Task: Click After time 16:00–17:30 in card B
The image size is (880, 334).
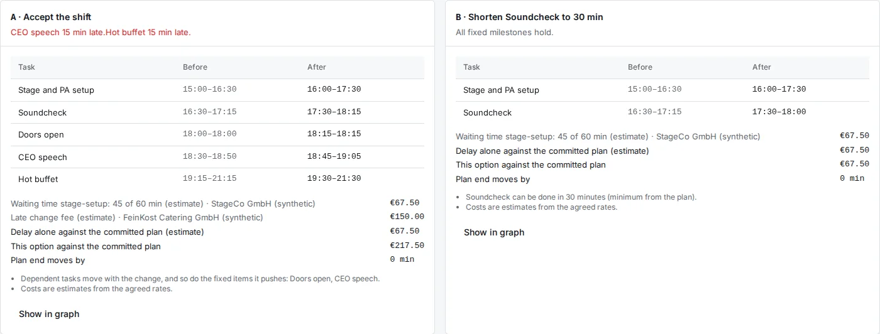Action: [x=779, y=90]
